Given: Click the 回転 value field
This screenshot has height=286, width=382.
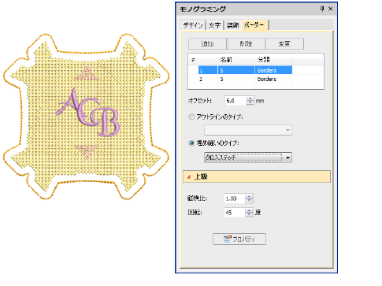Looking at the screenshot, I should tap(235, 213).
